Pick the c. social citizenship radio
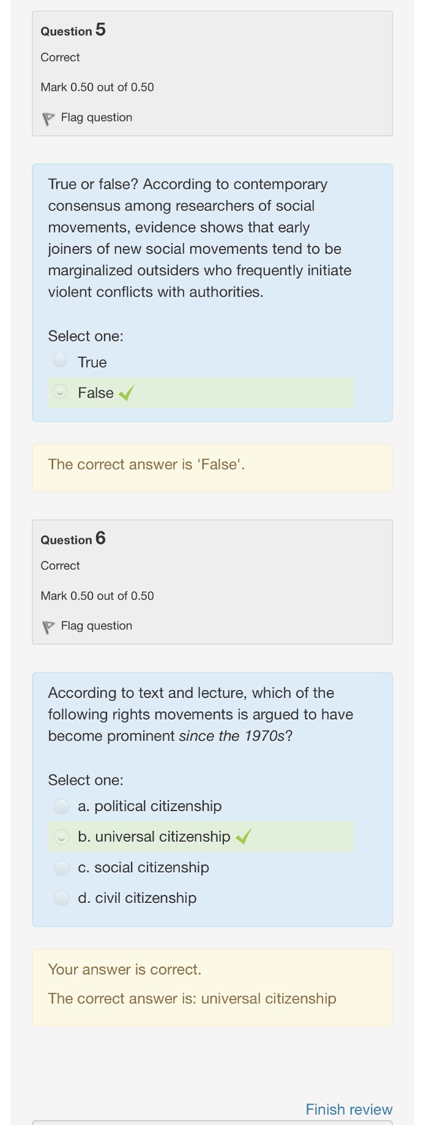Screen dimensions: 421x1125 (61, 867)
